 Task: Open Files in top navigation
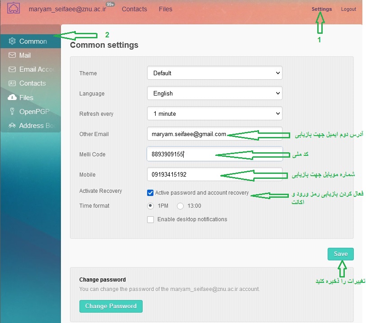tap(166, 9)
